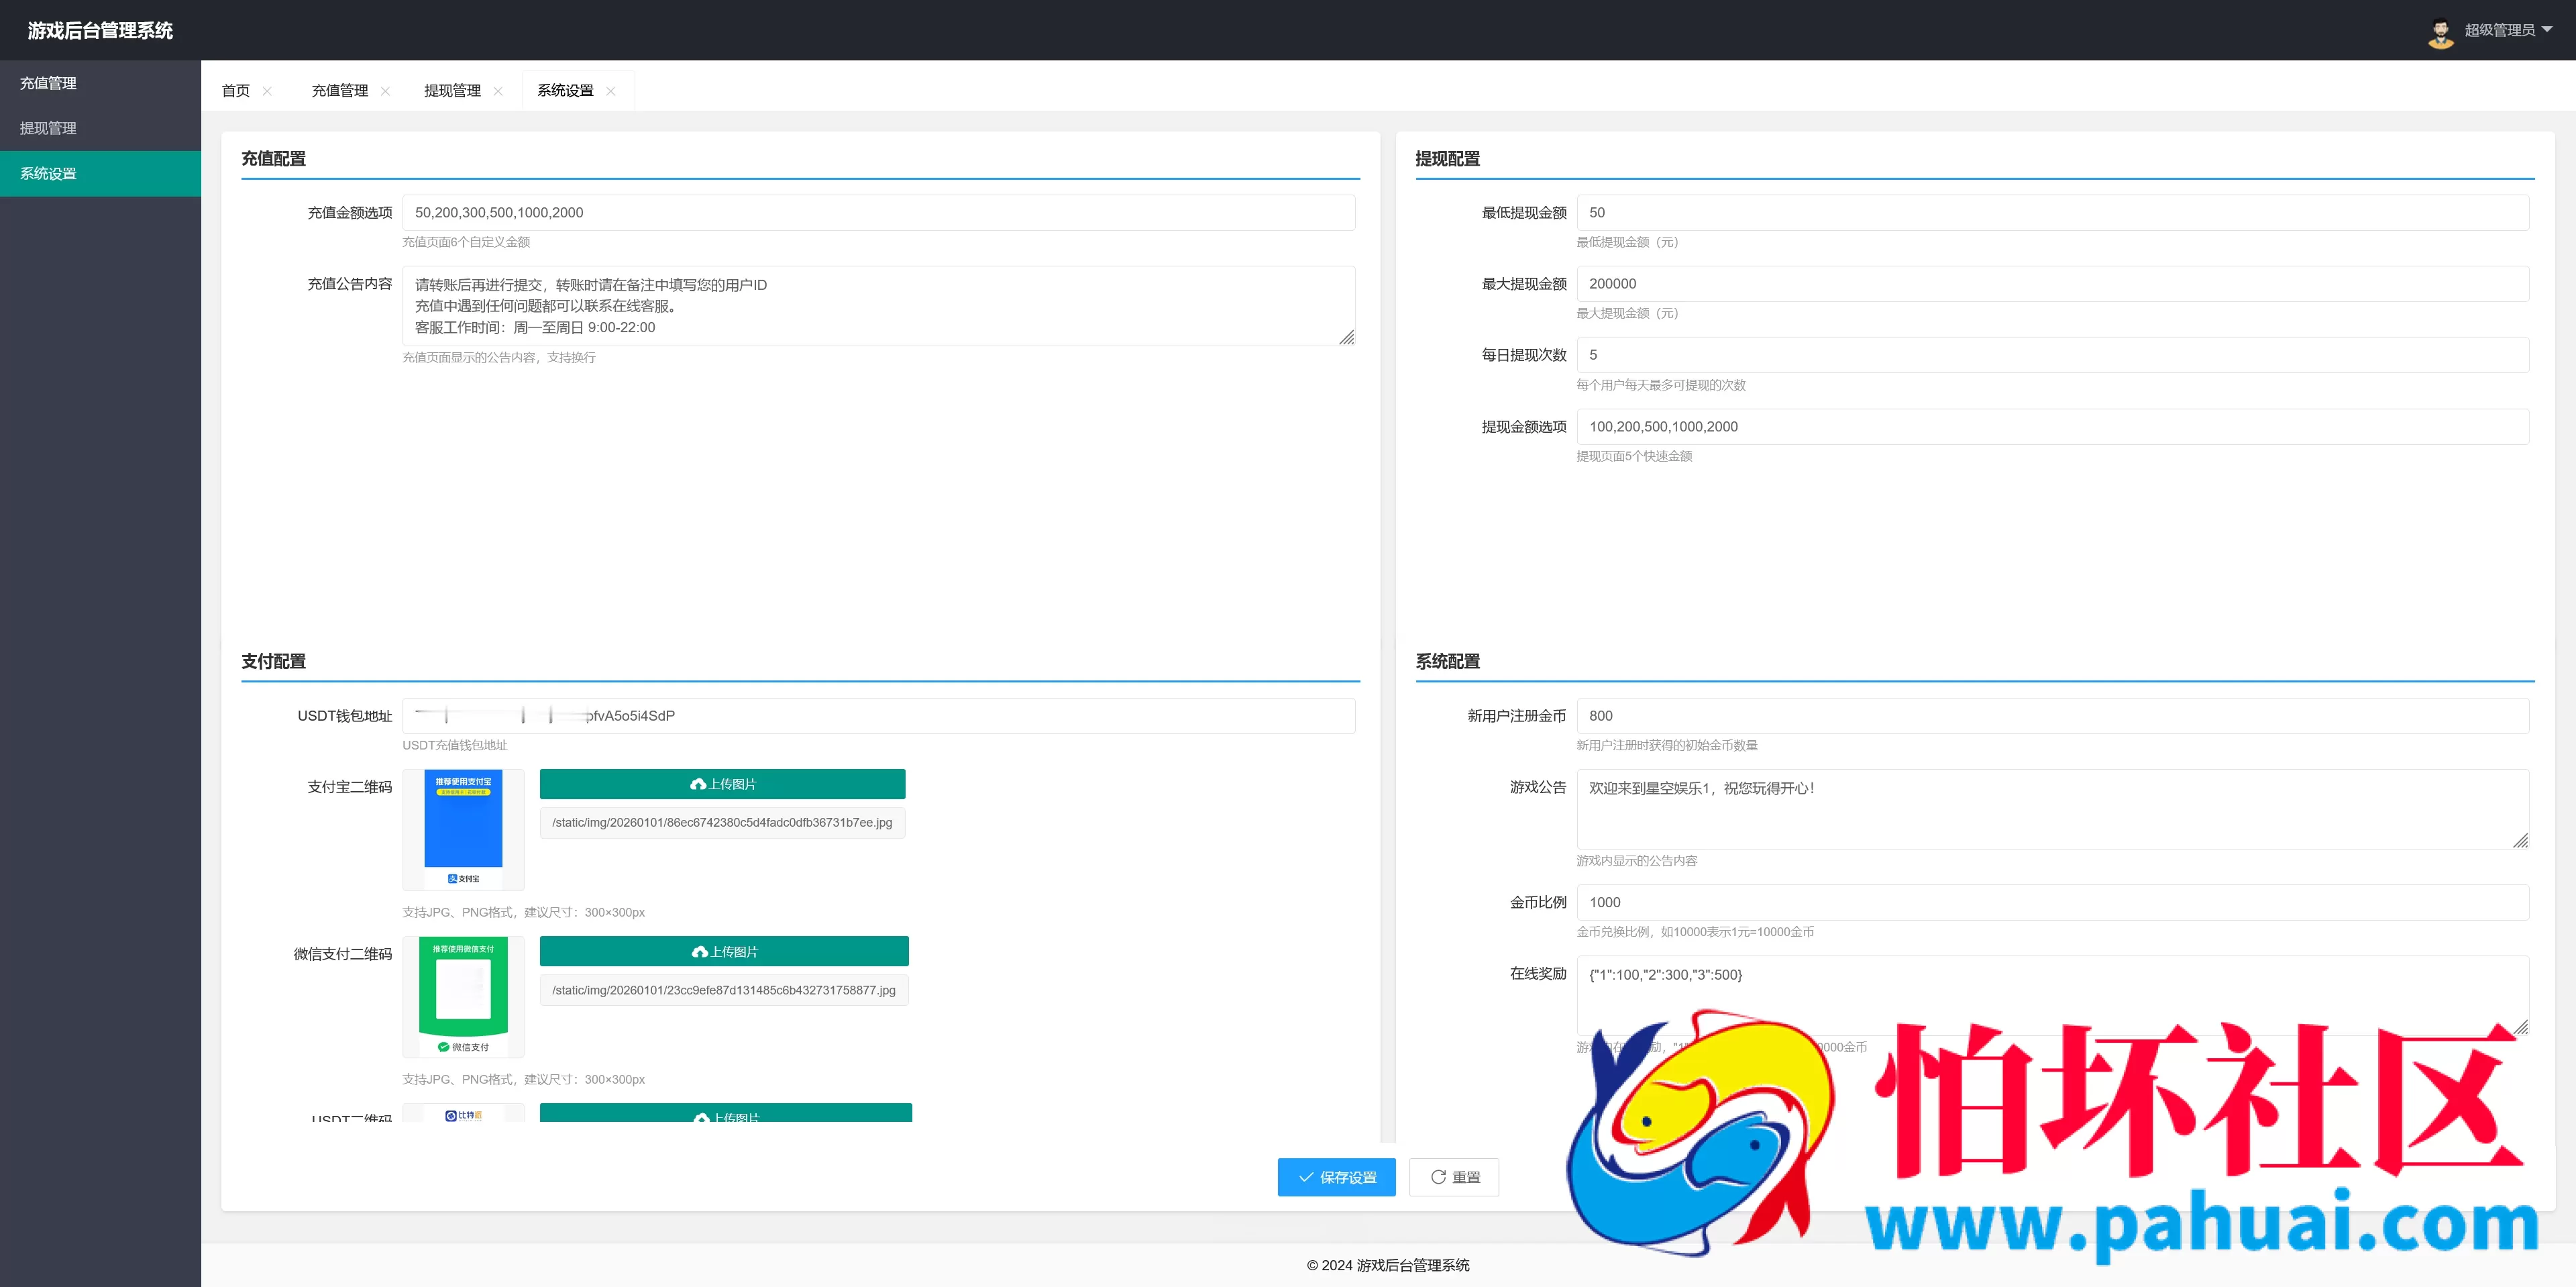The height and width of the screenshot is (1287, 2576).
Task: Switch to the 首页 tab
Action: coord(236,91)
